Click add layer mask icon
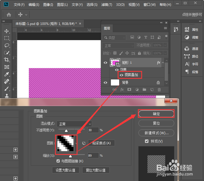 [x=129, y=89]
